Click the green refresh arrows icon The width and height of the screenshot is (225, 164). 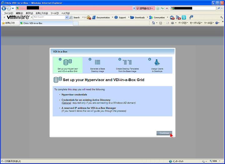click(162, 8)
